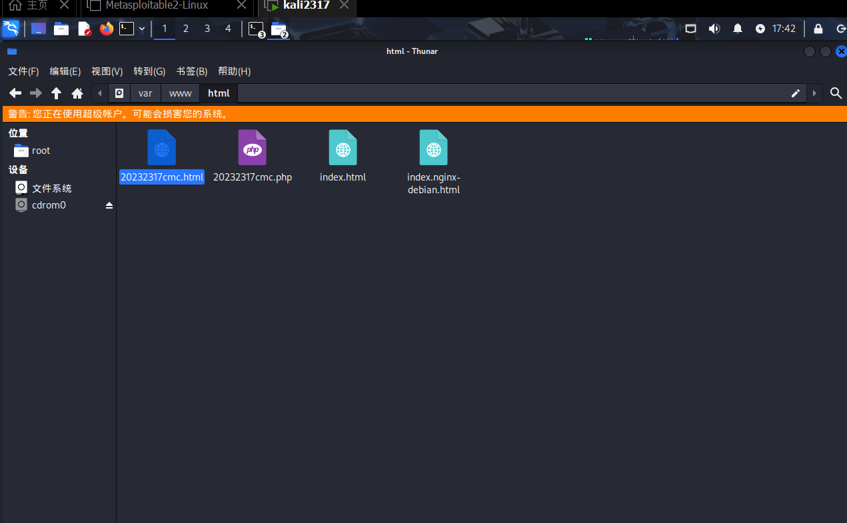Click the volume speaker tray icon
Image resolution: width=847 pixels, height=523 pixels.
[714, 29]
